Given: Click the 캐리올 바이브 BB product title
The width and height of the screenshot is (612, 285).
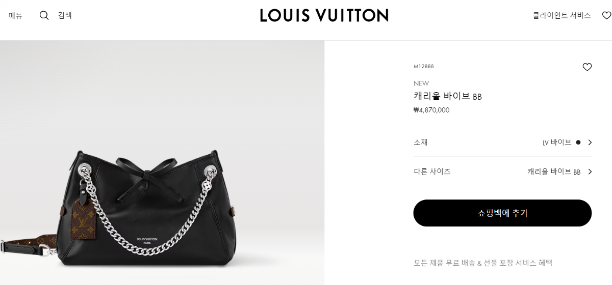Looking at the screenshot, I should tap(447, 96).
